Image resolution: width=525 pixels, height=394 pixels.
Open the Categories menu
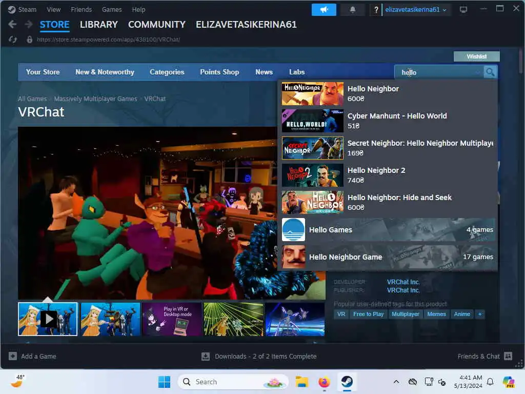[167, 72]
